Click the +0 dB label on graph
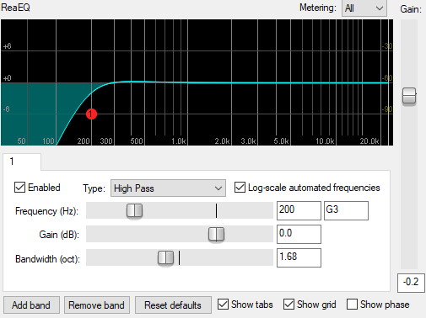The height and width of the screenshot is (318, 426). (x=8, y=78)
